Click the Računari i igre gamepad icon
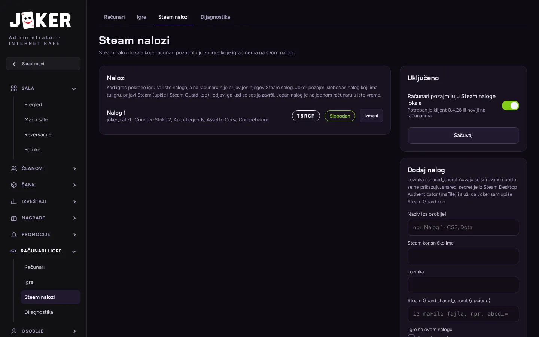539x337 pixels. click(13, 251)
